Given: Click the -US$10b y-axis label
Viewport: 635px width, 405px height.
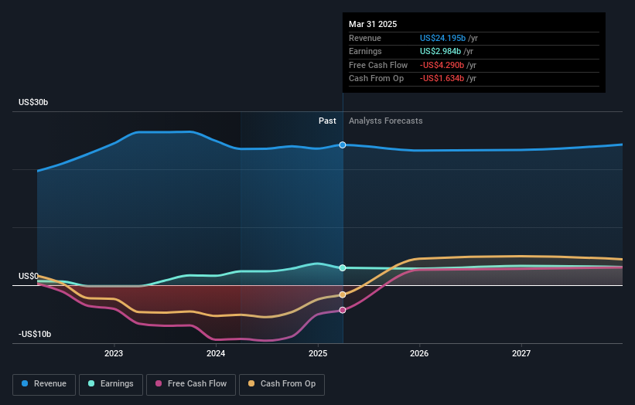Looking at the screenshot, I should pos(35,334).
